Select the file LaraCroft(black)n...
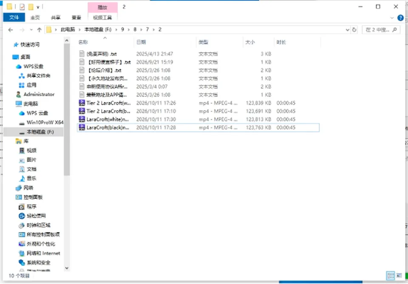 tap(198, 128)
